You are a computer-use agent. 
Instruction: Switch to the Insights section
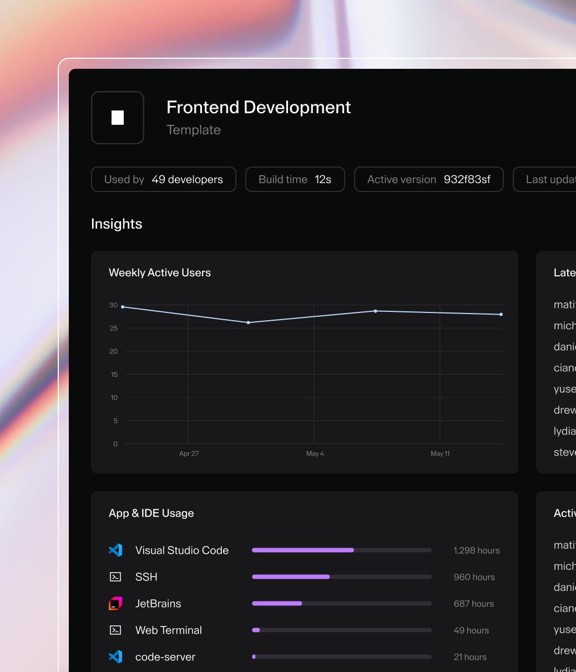coord(117,224)
